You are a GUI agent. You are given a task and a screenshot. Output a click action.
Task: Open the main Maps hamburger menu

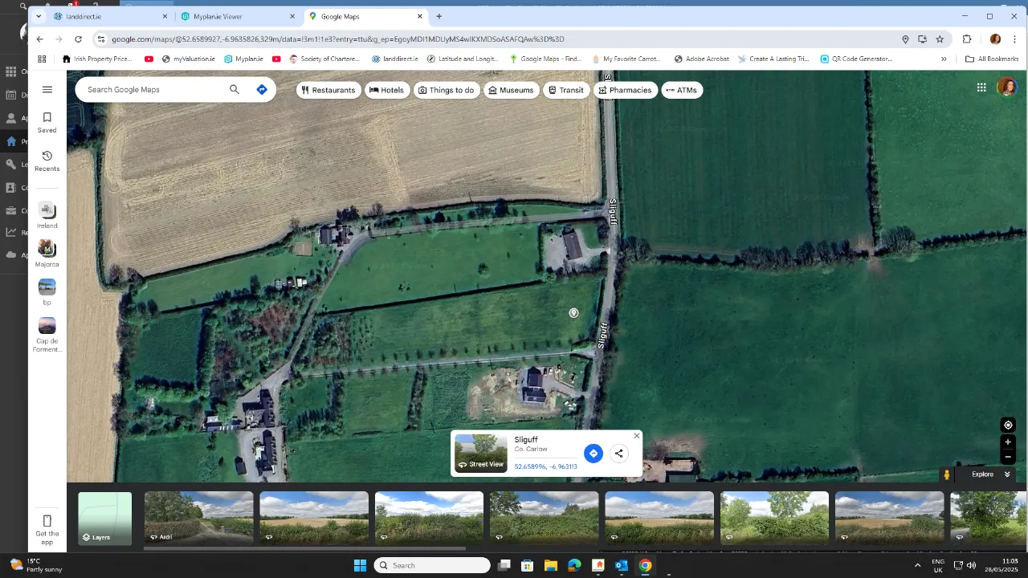[x=47, y=89]
